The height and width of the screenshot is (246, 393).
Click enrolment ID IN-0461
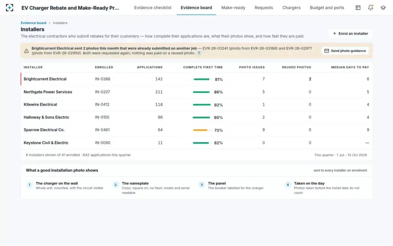[x=103, y=130]
